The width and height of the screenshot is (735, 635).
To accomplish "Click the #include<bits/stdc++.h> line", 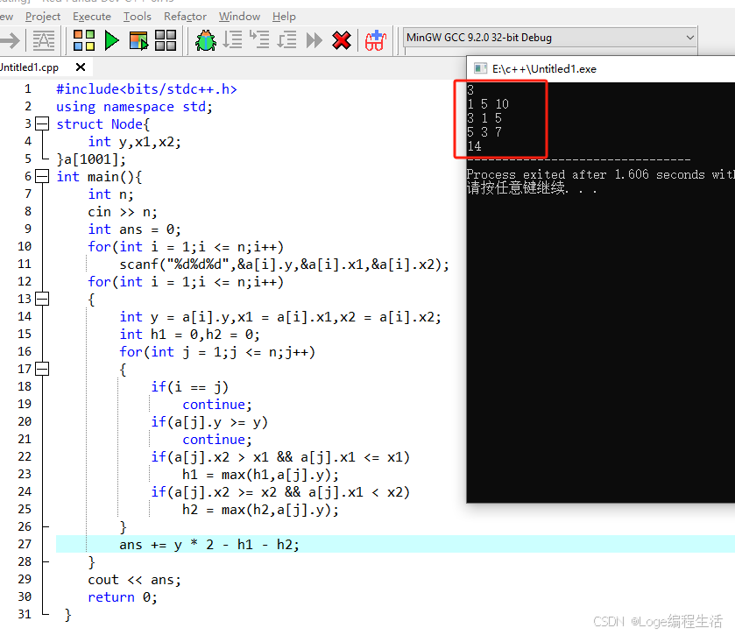I will [x=146, y=89].
